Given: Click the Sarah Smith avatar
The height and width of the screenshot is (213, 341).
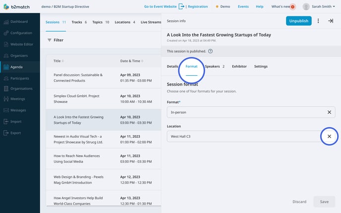Looking at the screenshot, I should coord(306,6).
